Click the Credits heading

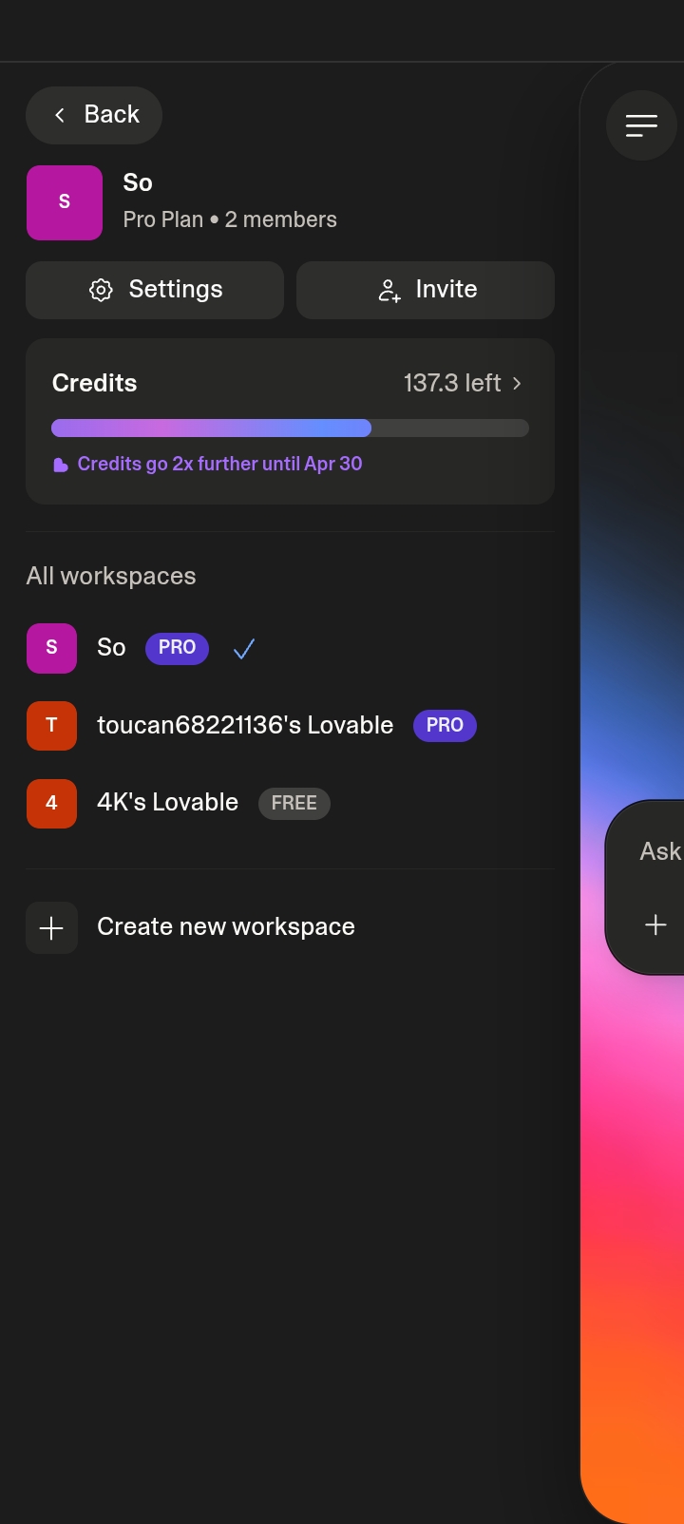[94, 383]
